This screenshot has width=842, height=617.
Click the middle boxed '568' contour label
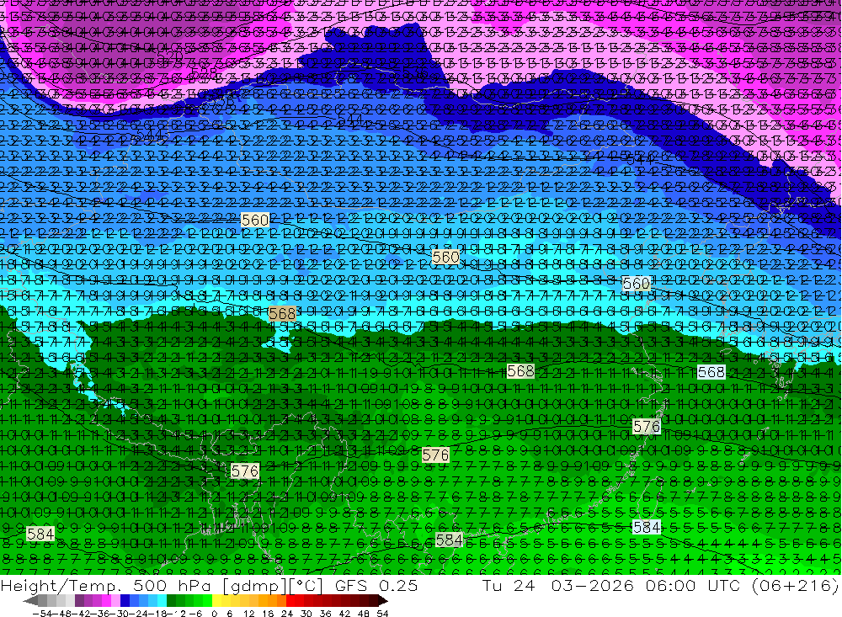pyautogui.click(x=520, y=371)
